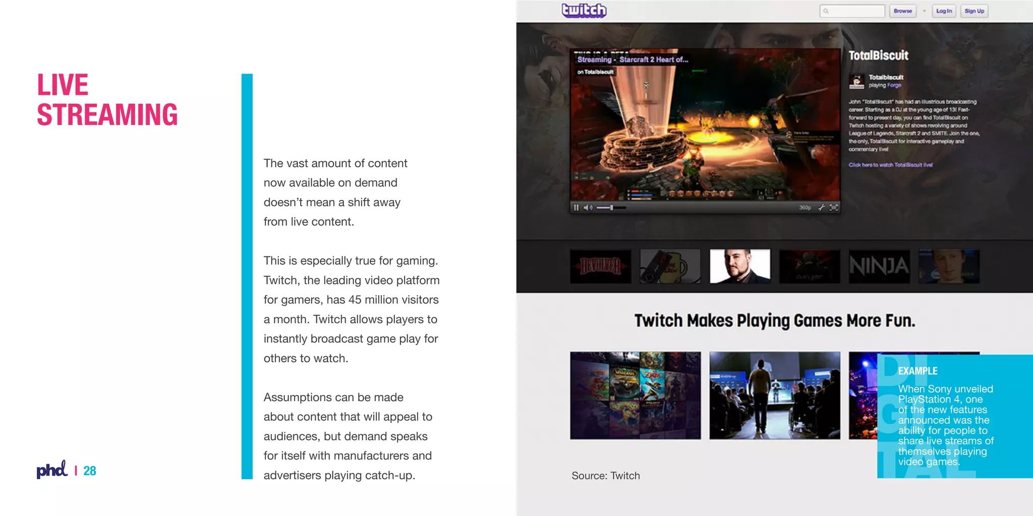Open the 'Click here to watch TotalBiscuit live' link
This screenshot has width=1033, height=516.
890,165
